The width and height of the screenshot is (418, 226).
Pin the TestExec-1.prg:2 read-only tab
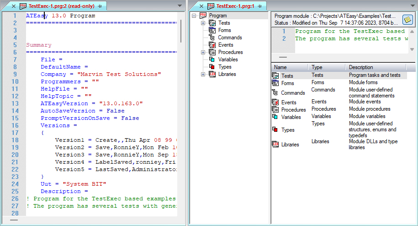(100, 6)
